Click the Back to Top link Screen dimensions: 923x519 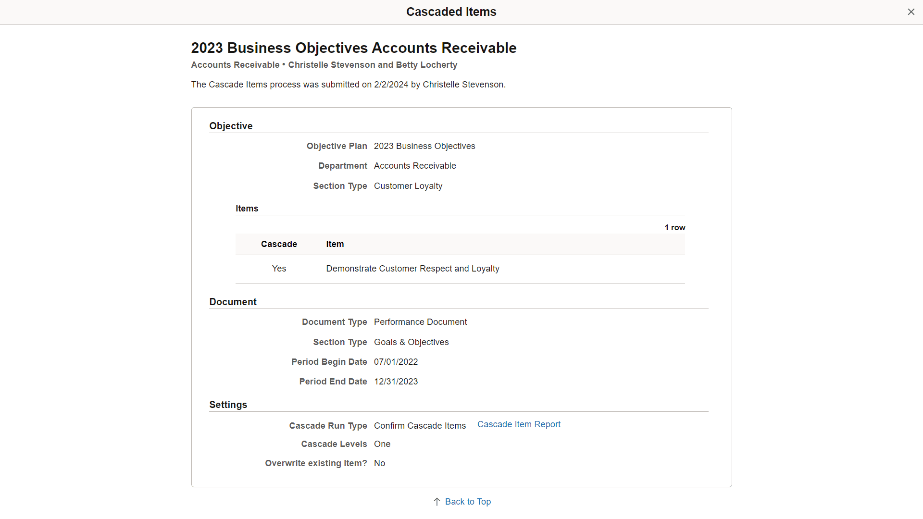[467, 501]
